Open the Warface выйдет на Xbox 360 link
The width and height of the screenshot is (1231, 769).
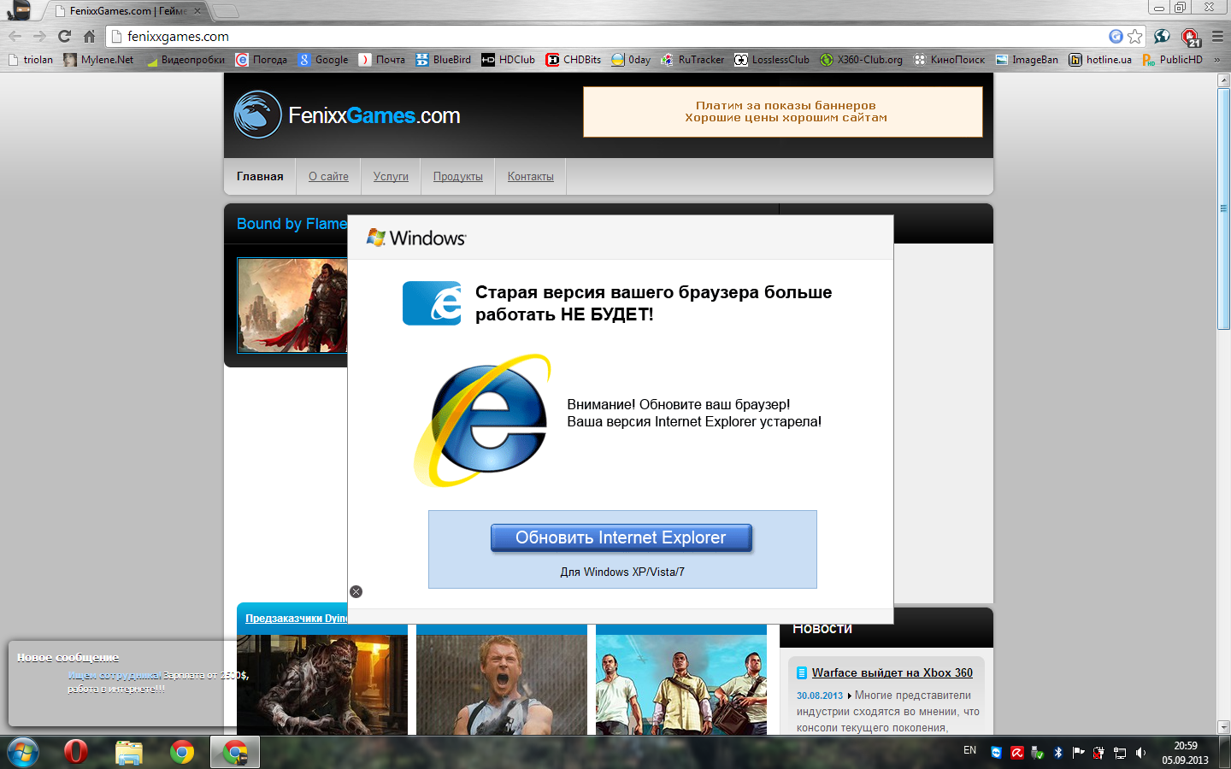tap(892, 672)
